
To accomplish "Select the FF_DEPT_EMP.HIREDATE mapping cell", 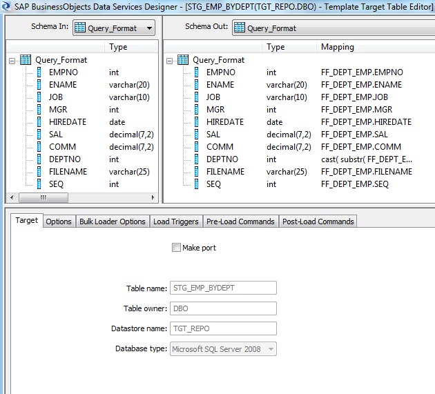I will (366, 121).
